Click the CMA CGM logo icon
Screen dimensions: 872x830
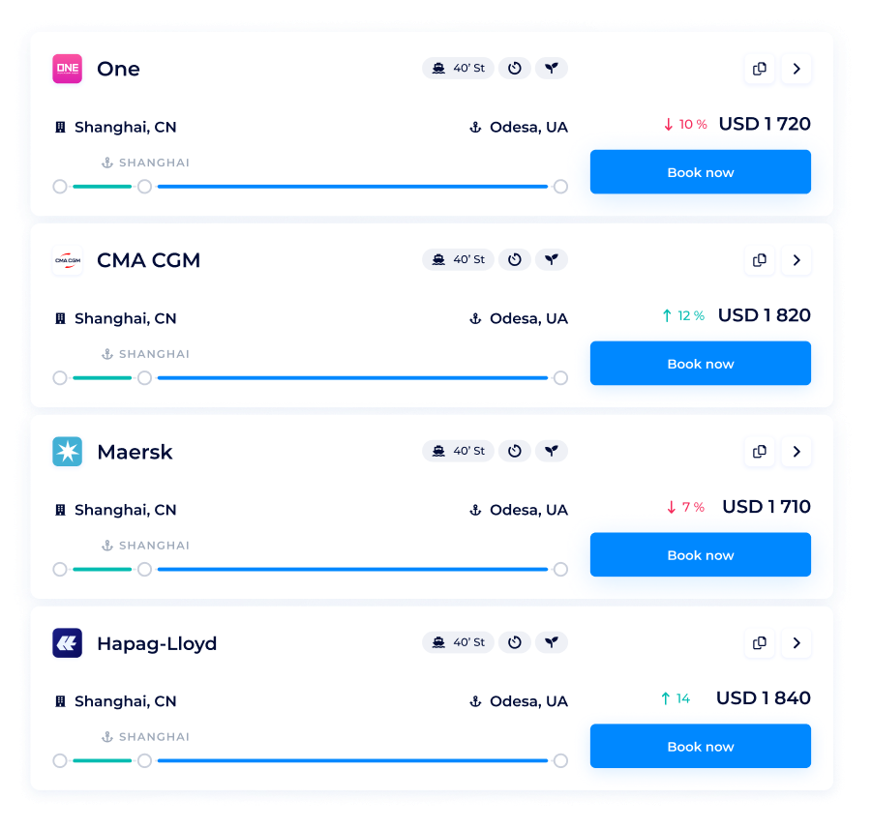click(x=67, y=260)
